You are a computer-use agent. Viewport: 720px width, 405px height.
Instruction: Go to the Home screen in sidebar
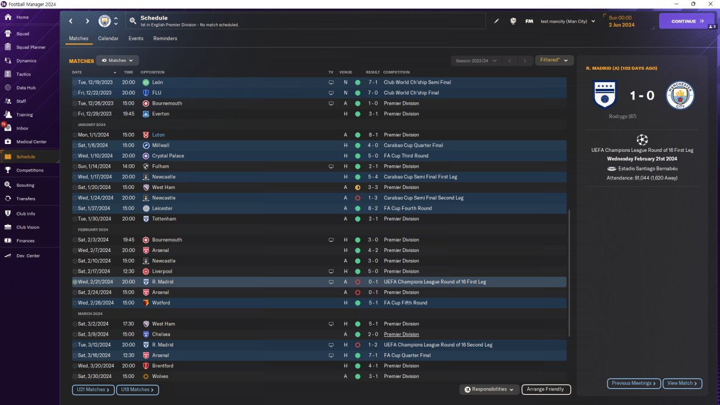(x=22, y=17)
